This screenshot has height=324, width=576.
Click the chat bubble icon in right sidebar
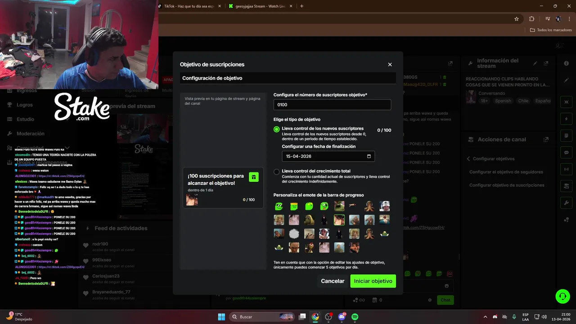[x=567, y=153]
